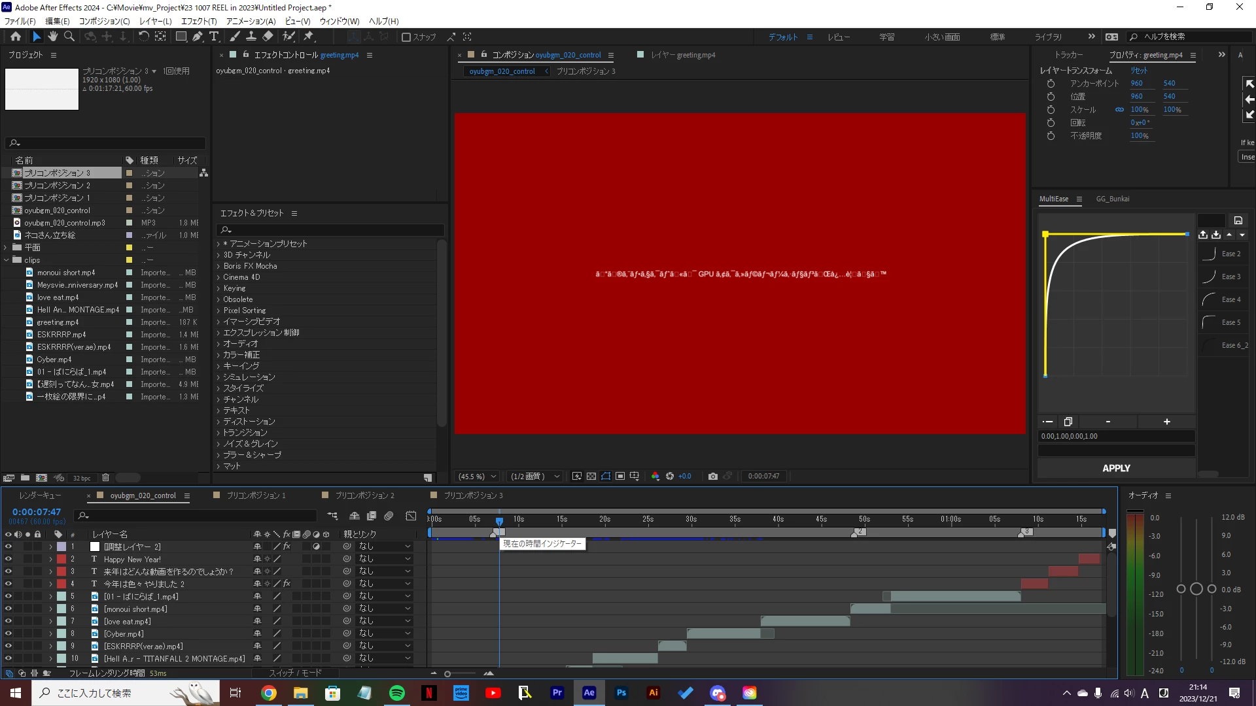Open the preview resolution dropdown (1/2画質)
The height and width of the screenshot is (706, 1256).
click(x=534, y=477)
